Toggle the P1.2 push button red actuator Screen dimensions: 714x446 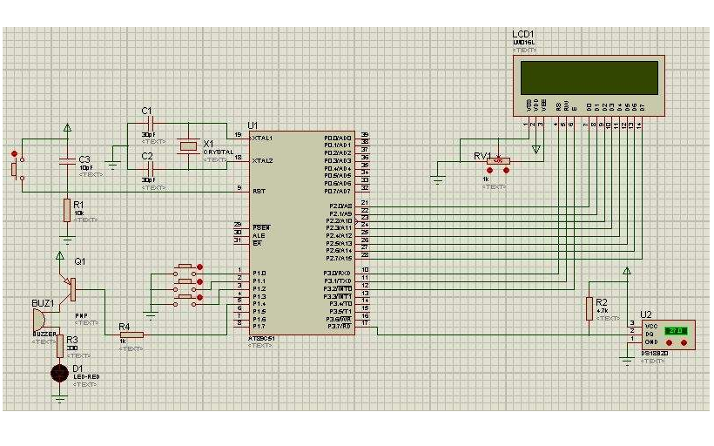(x=199, y=298)
